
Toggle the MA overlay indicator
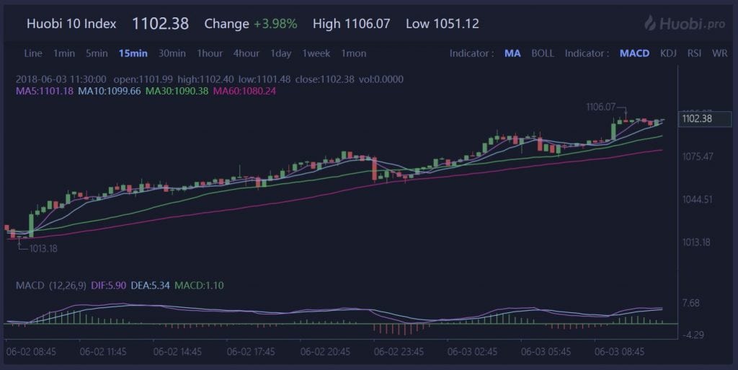pos(512,53)
